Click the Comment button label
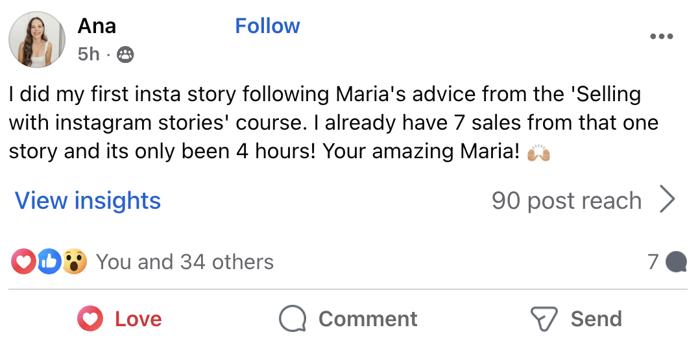Viewport: 698px width, 345px height. (368, 319)
